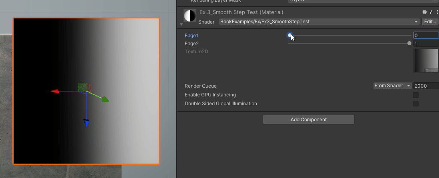This screenshot has height=178, width=439.
Task: Click the blue Z-axis gizmo arrow
Action: (x=86, y=123)
